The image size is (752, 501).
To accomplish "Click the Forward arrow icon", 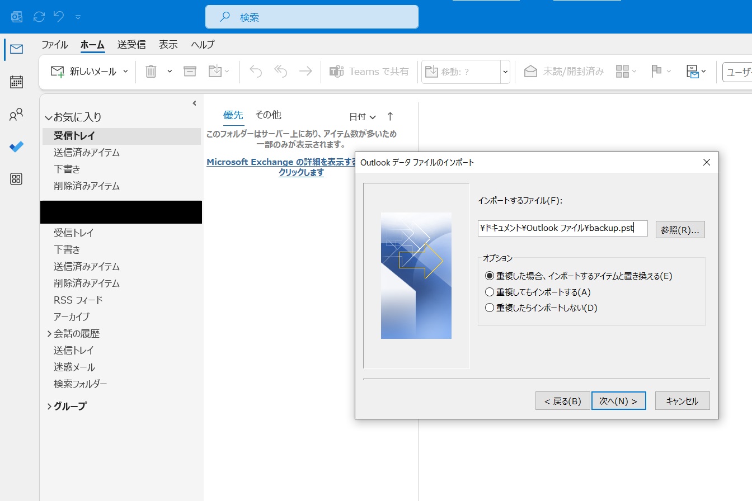I will (x=305, y=72).
